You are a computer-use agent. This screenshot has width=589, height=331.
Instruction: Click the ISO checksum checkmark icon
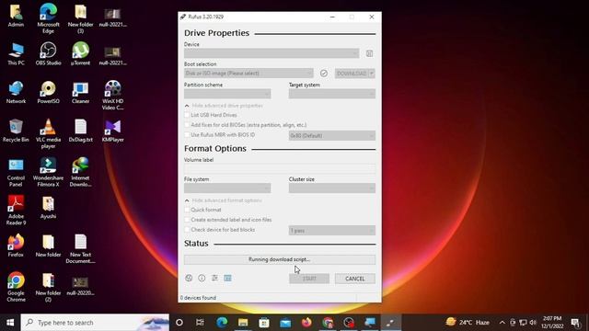tap(323, 74)
